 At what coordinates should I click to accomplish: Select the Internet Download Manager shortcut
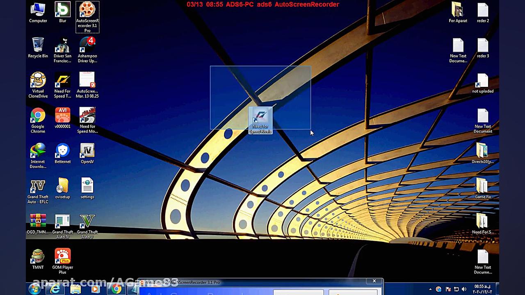38,156
